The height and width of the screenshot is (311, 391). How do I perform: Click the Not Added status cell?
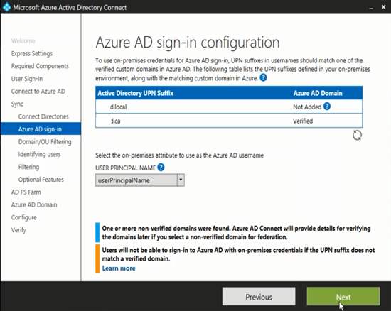pos(307,107)
